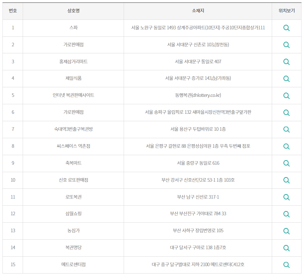Select store name 숙대역3번출구복권방
This screenshot has height=275, width=304.
[73, 129]
